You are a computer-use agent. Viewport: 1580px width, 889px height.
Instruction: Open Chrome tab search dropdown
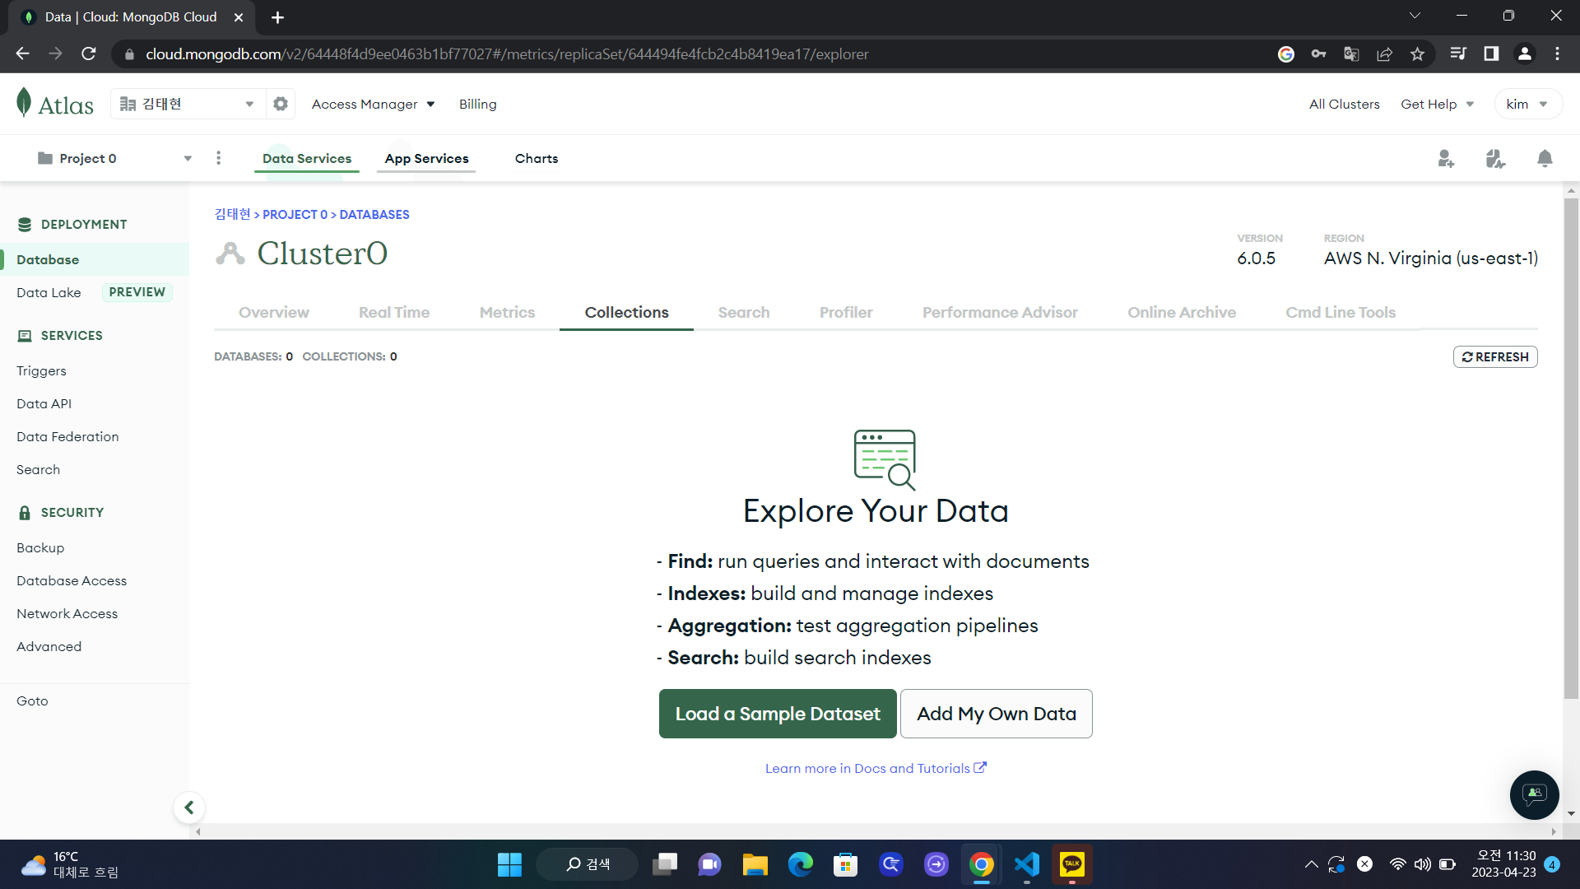[1415, 16]
